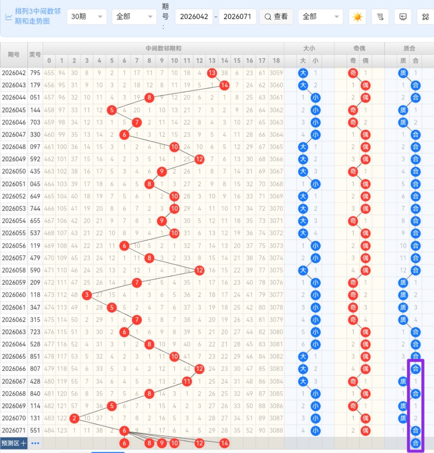Click blue 大 ball in row 2026058
The height and width of the screenshot is (453, 434).
coord(303,270)
